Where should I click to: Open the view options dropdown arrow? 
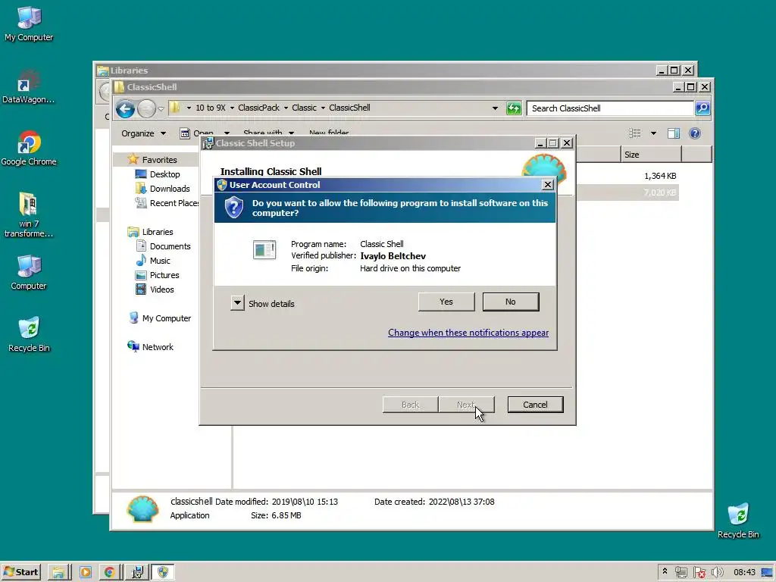point(653,133)
